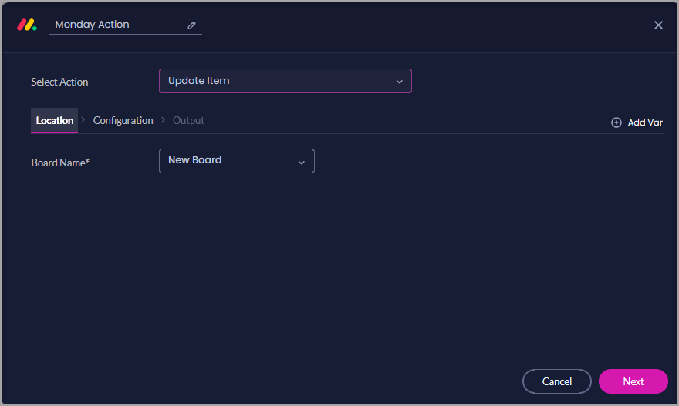Click the Add Var label
This screenshot has width=679, height=406.
tap(645, 122)
